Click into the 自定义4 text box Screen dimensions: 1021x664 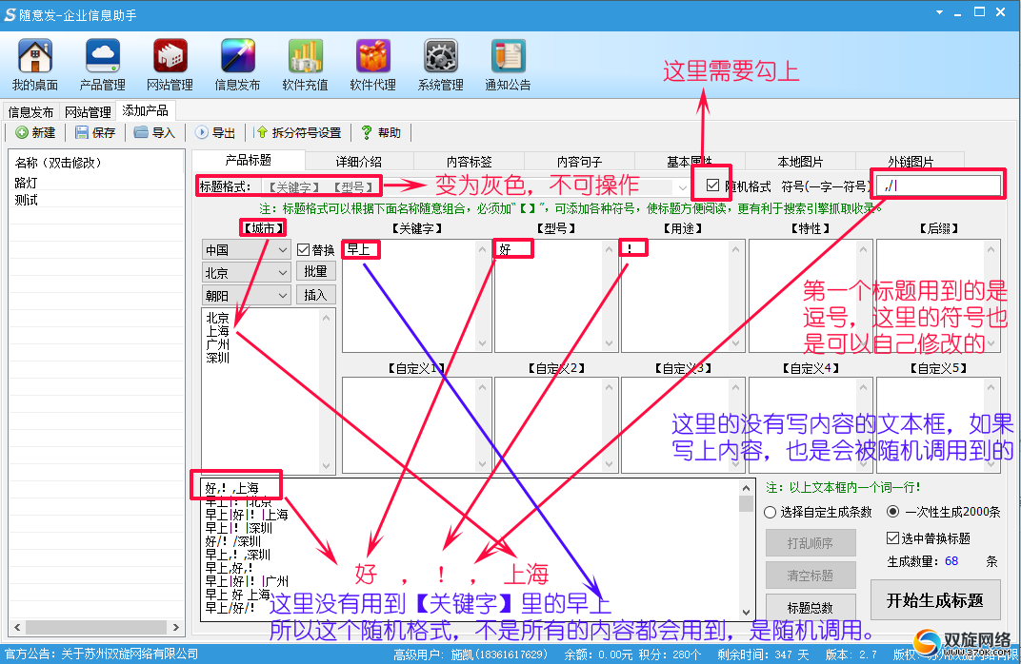click(810, 424)
